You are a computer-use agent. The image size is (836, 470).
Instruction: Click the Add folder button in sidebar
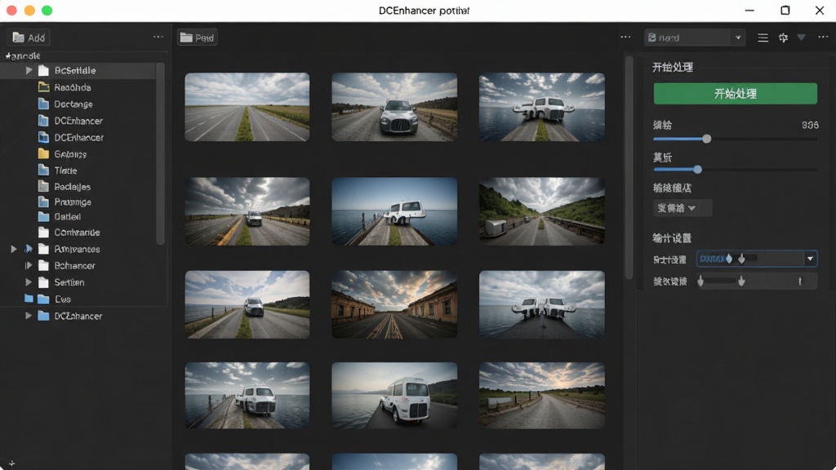(29, 38)
